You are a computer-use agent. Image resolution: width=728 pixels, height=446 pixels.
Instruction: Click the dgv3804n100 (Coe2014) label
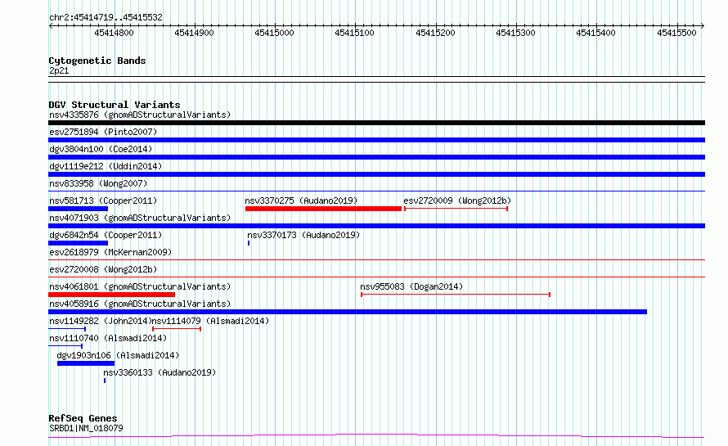[x=101, y=149]
